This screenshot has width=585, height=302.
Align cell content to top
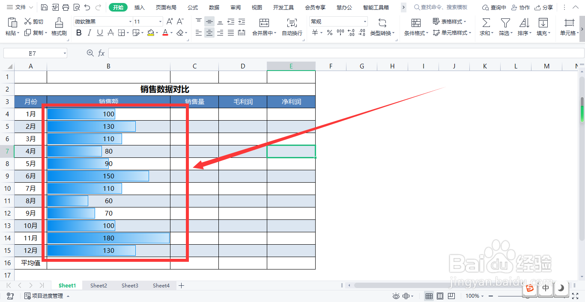click(198, 21)
